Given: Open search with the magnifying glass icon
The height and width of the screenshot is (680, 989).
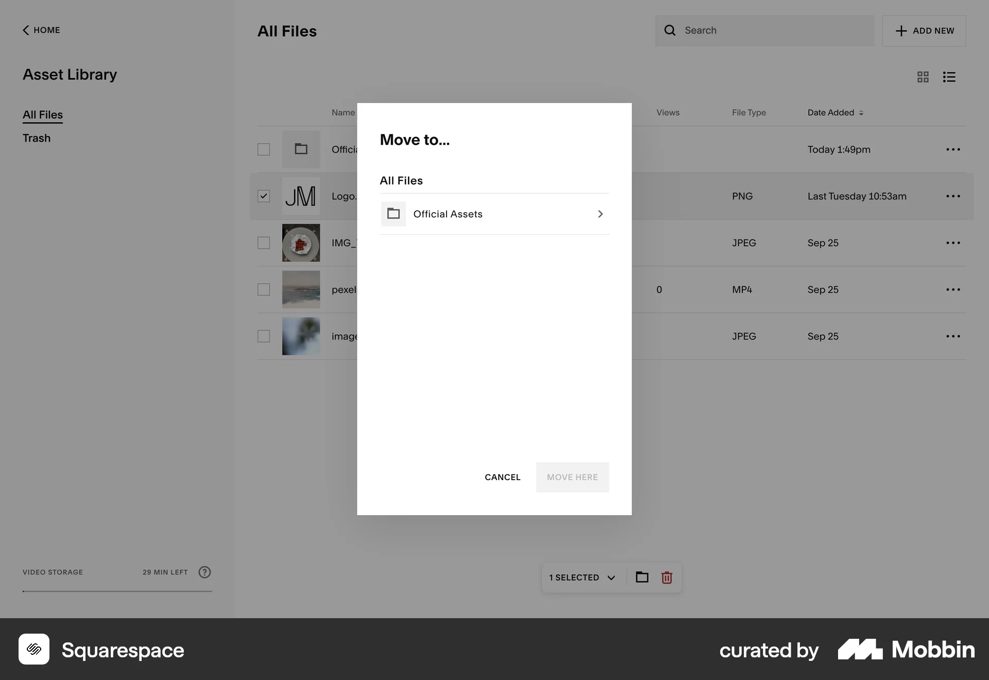Looking at the screenshot, I should [x=670, y=30].
